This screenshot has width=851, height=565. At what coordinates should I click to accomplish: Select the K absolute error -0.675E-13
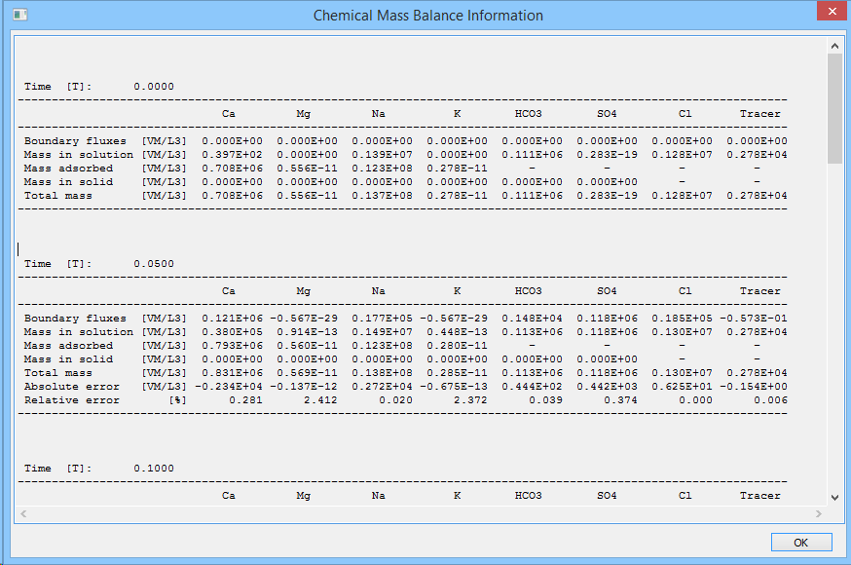pyautogui.click(x=453, y=387)
